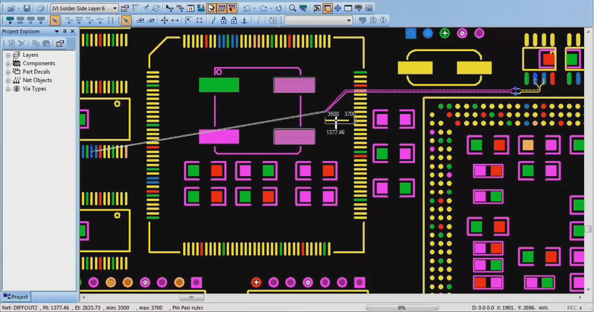Click the Save icon in toolbar

pyautogui.click(x=27, y=8)
